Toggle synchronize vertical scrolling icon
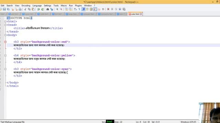The width and height of the screenshot is (220, 123). (x=66, y=9)
